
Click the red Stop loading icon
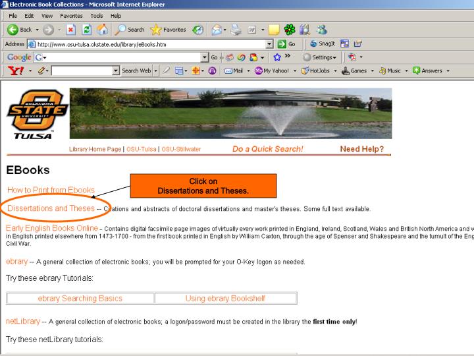(x=71, y=30)
